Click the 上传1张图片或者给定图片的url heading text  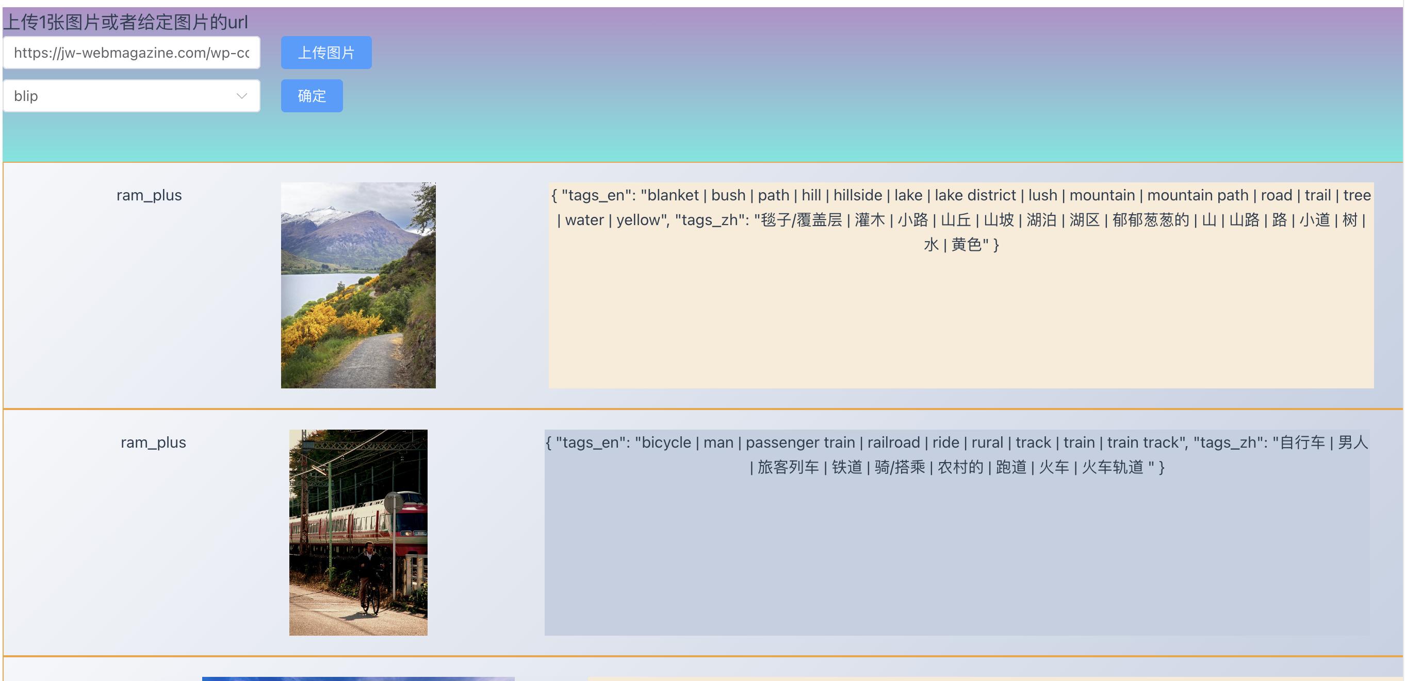pos(125,22)
